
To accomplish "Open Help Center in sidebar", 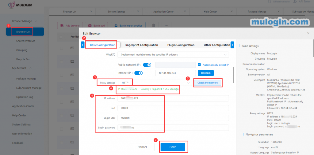I will click(19, 116).
